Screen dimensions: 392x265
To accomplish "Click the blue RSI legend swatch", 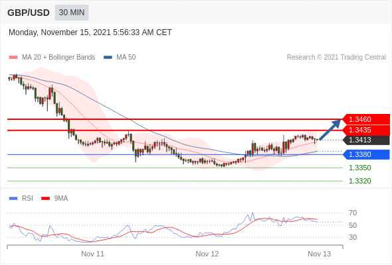I will pyautogui.click(x=13, y=199).
